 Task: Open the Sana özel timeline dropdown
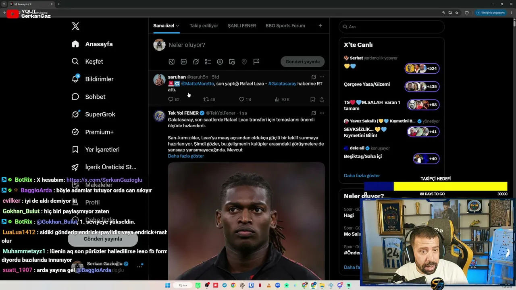point(166,25)
